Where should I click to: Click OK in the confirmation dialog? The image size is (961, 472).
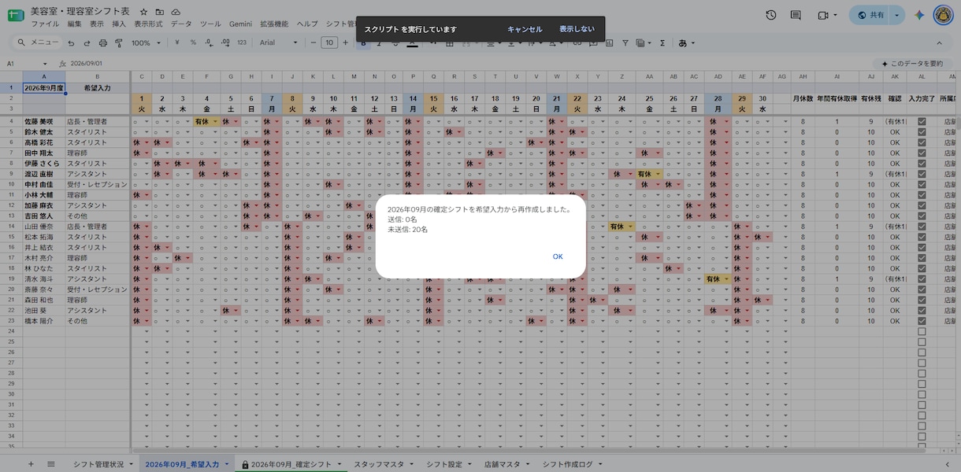[x=558, y=256]
